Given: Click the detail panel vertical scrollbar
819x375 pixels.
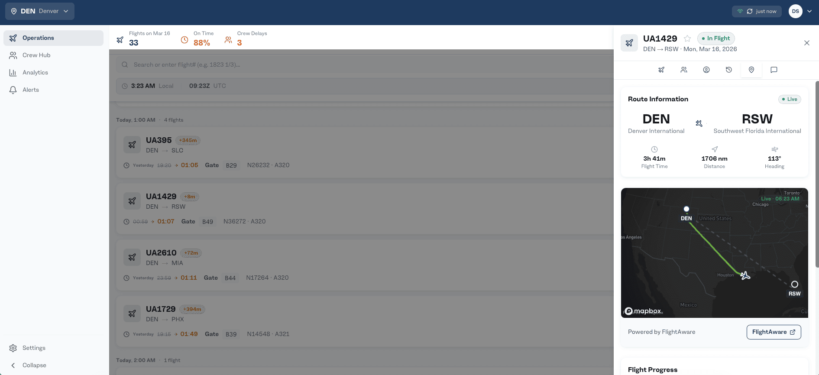Looking at the screenshot, I should pyautogui.click(x=817, y=174).
